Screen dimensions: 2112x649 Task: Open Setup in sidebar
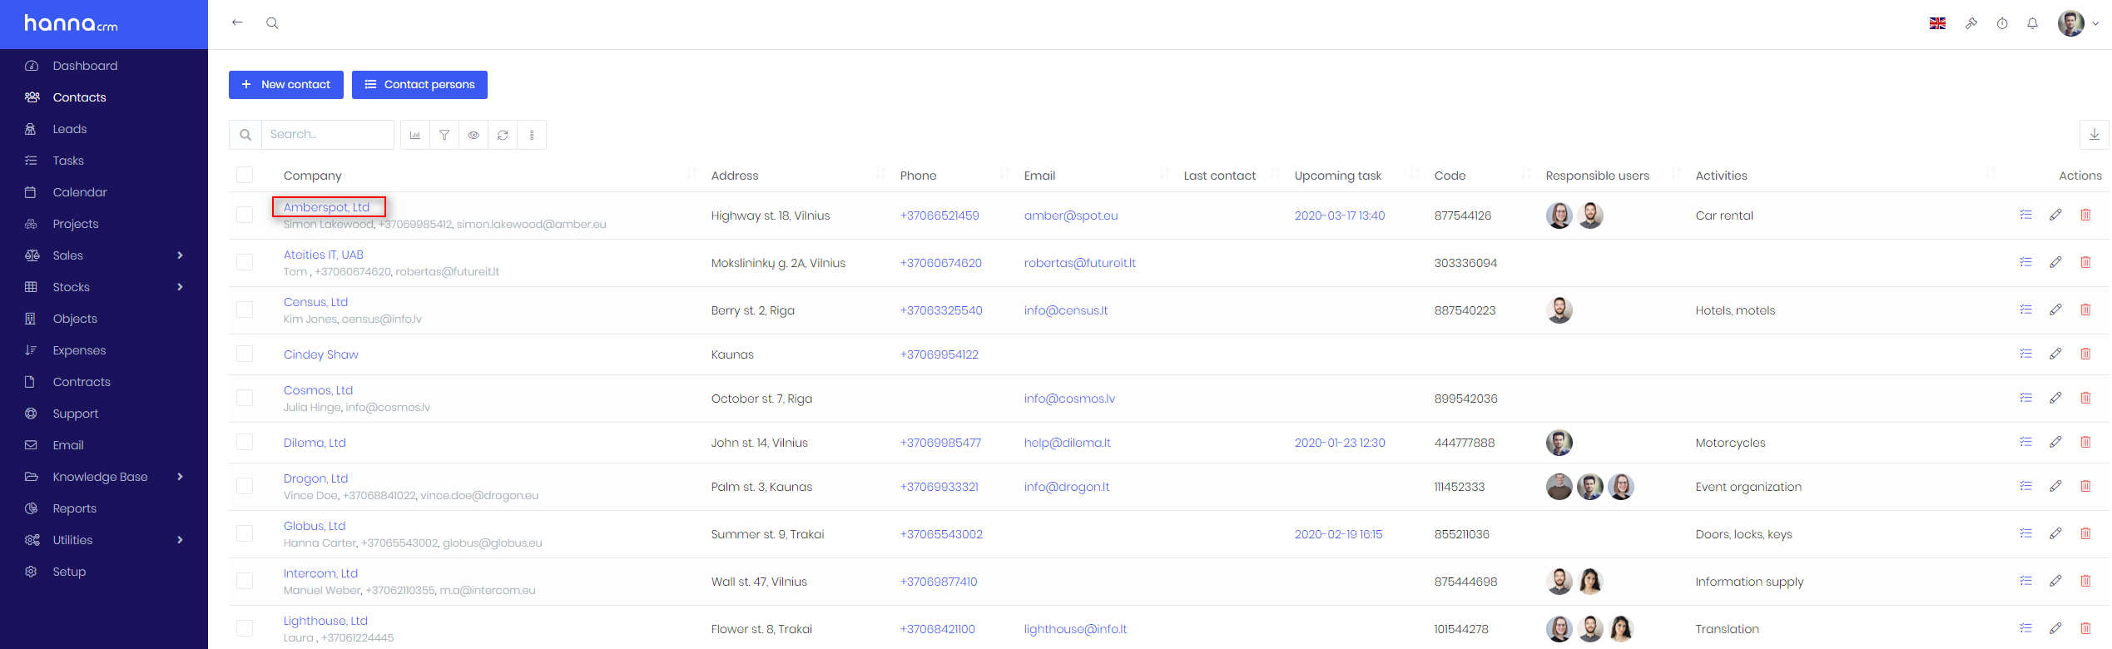[69, 572]
